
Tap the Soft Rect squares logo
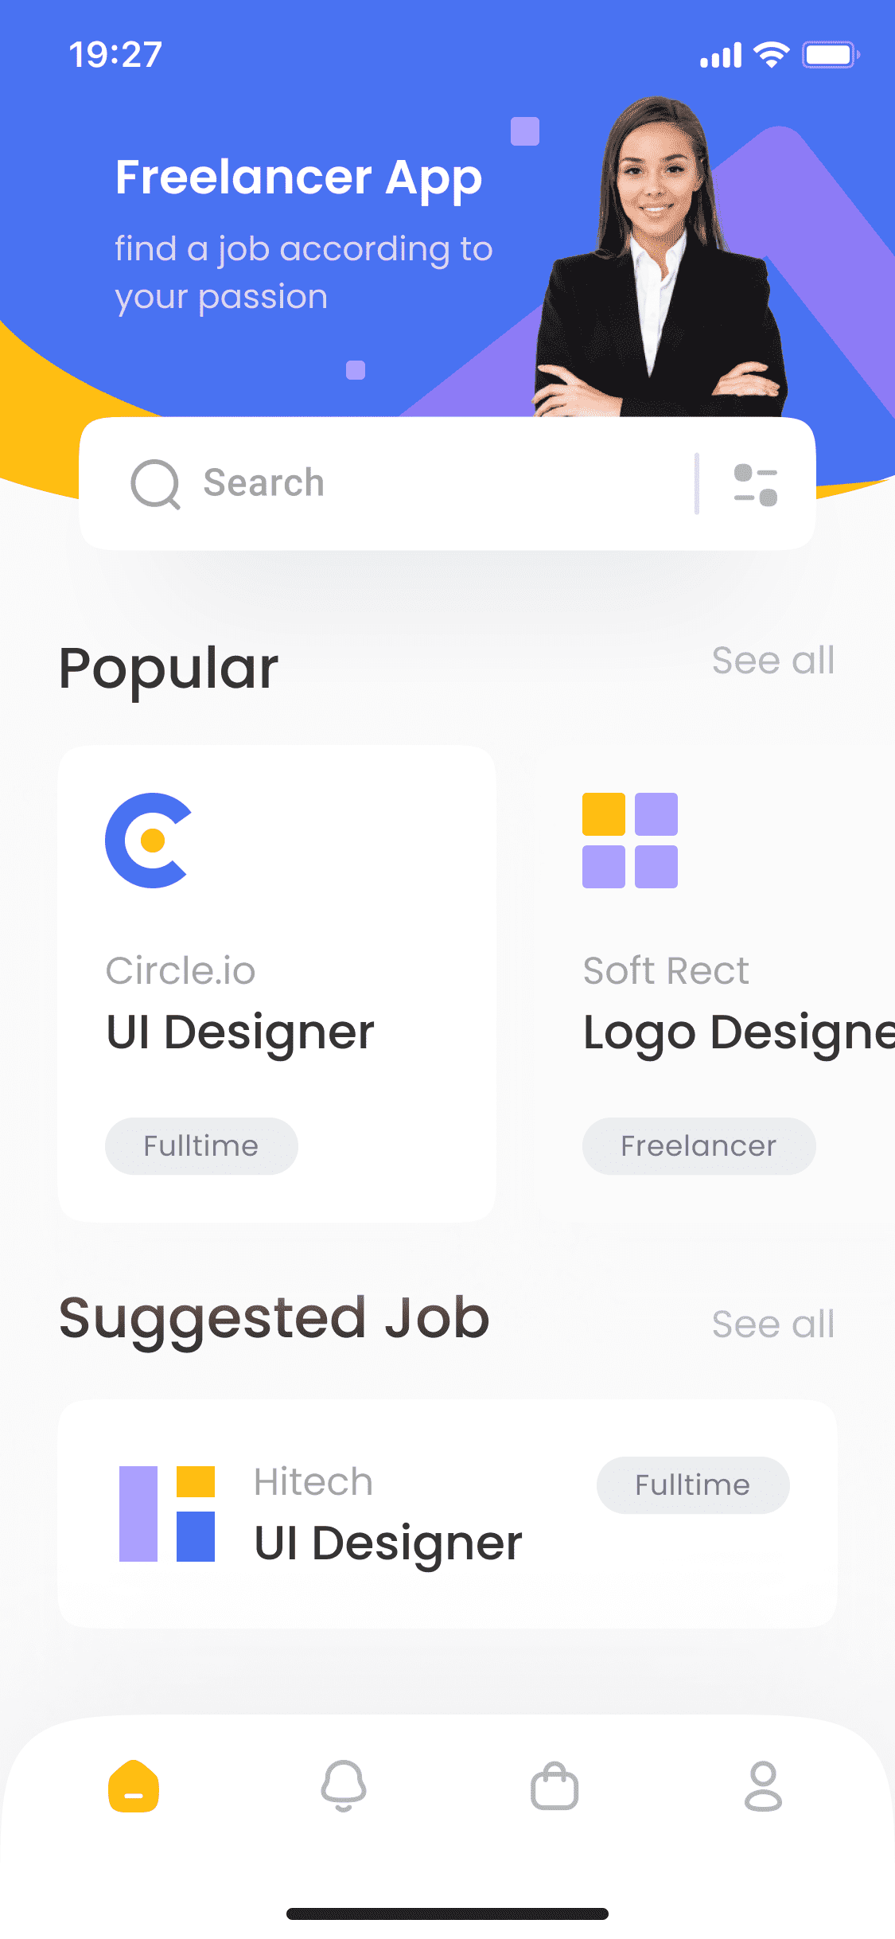pyautogui.click(x=630, y=841)
